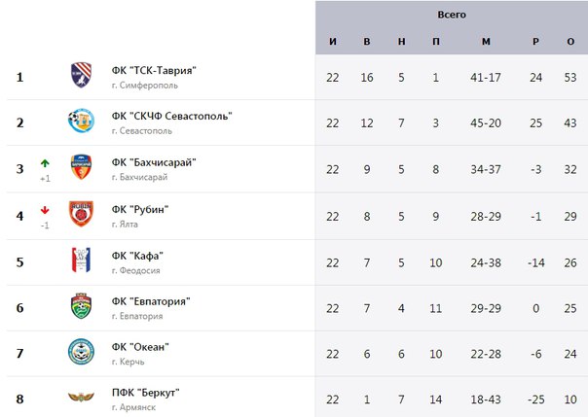Click the Berkut winged emblem
Image resolution: width=588 pixels, height=417 pixels.
pos(81,397)
